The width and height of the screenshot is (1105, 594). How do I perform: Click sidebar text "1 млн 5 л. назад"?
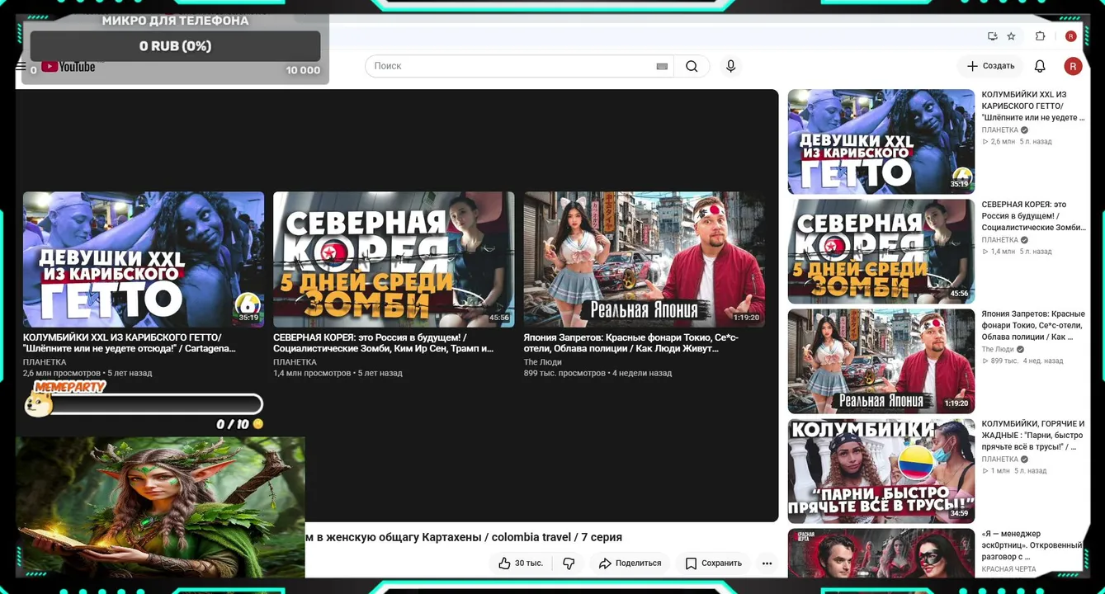coord(1014,471)
